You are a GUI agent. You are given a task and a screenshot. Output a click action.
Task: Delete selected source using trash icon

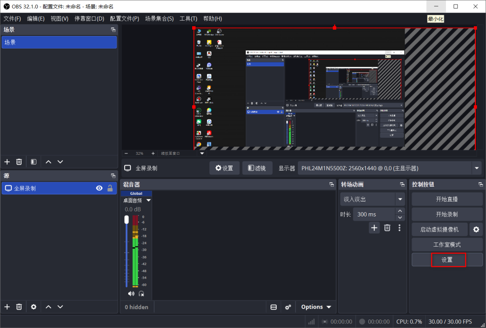pyautogui.click(x=19, y=306)
